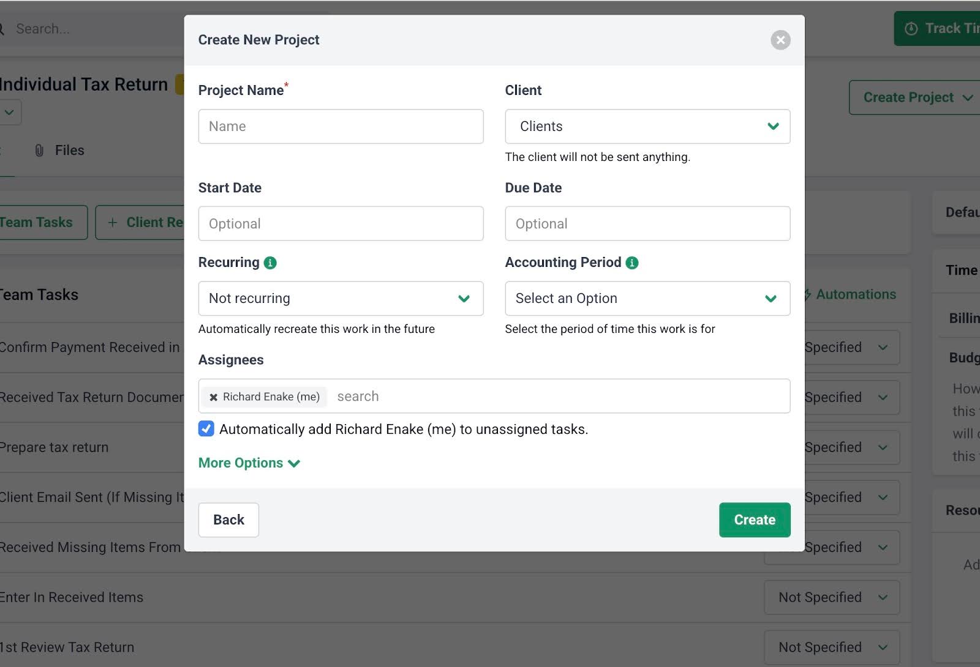The width and height of the screenshot is (980, 667).
Task: Remove Richard Enake with the x icon
Action: tap(213, 397)
